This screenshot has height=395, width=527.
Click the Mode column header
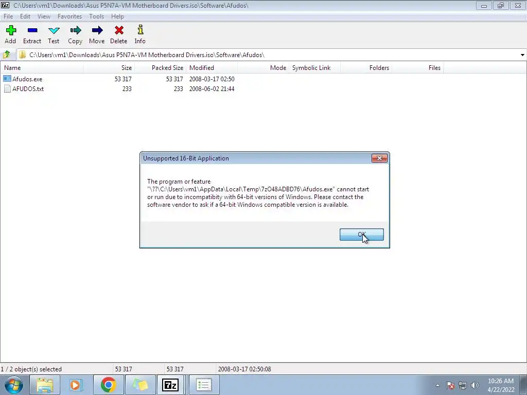click(263, 67)
